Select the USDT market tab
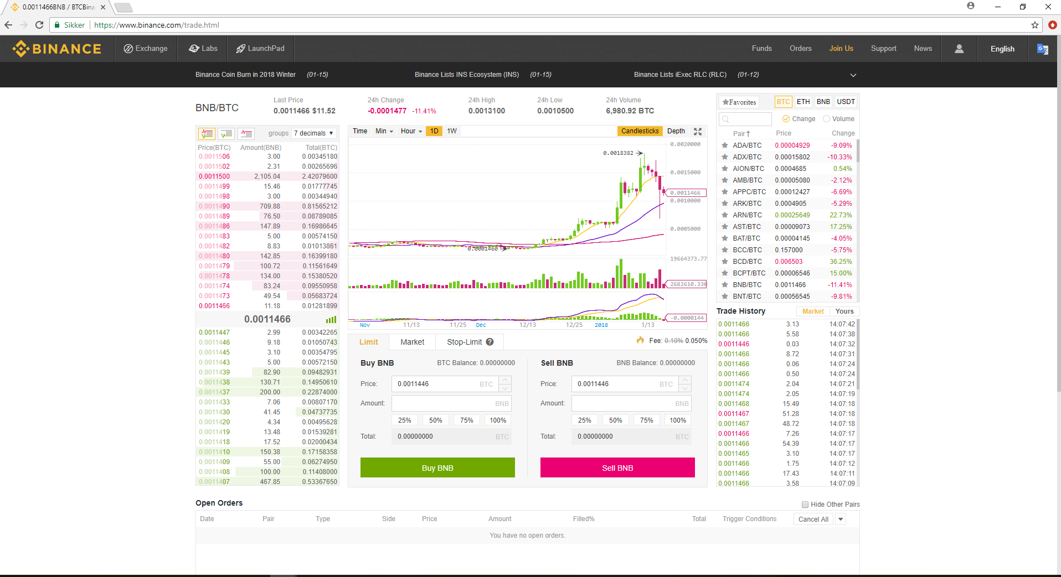The image size is (1061, 577). 846,102
